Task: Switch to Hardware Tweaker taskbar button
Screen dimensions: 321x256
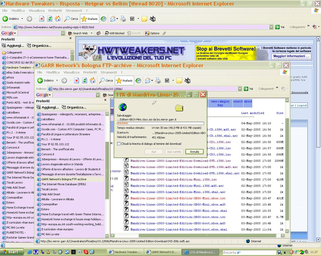Action: tap(125, 252)
